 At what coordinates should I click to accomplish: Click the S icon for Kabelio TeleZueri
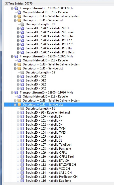click(x=22, y=145)
